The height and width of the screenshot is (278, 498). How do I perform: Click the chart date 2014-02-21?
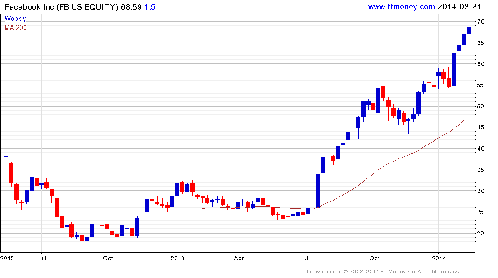point(459,6)
